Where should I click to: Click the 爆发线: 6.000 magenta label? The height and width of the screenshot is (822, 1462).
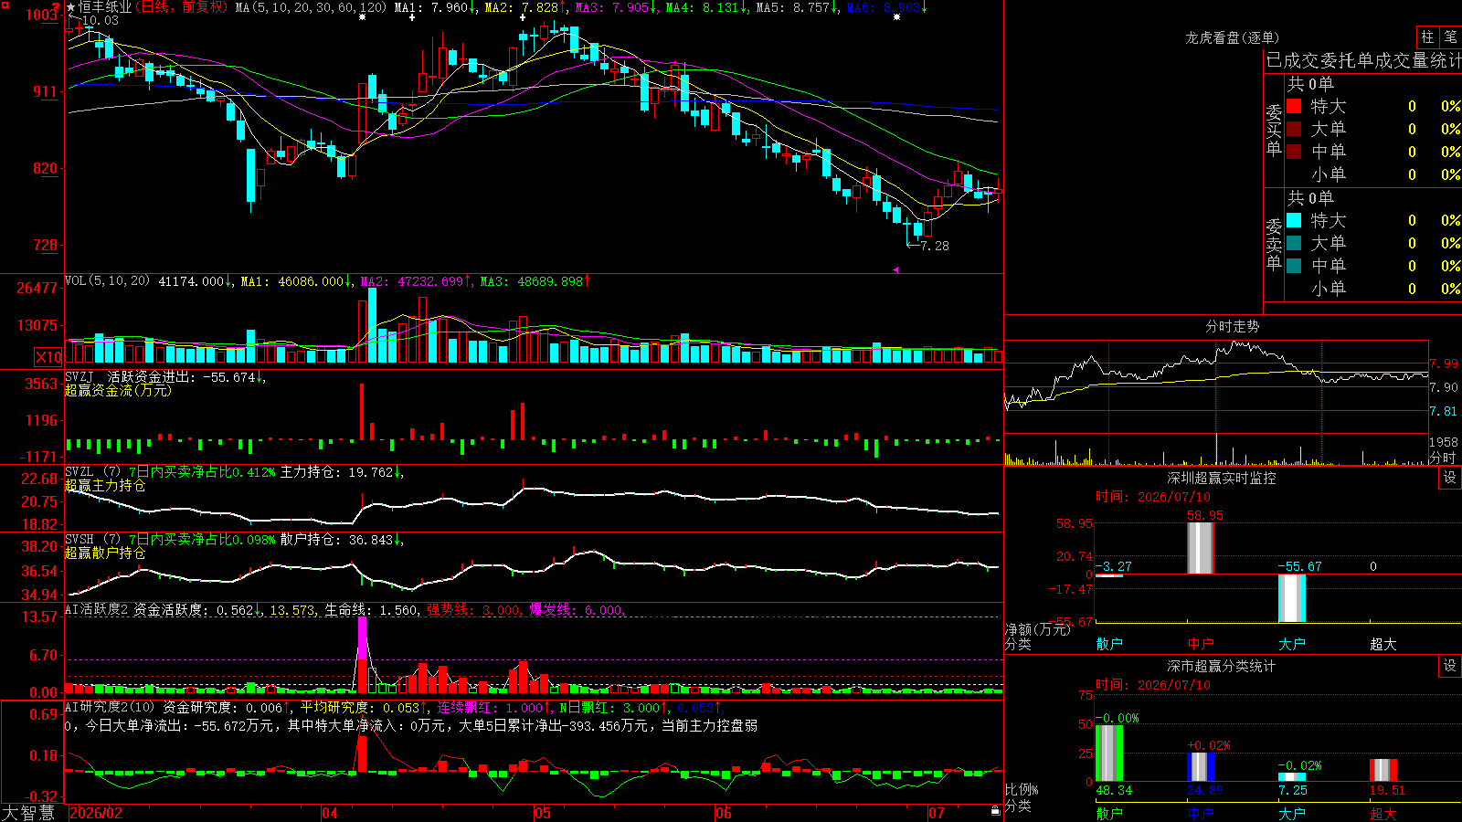576,610
